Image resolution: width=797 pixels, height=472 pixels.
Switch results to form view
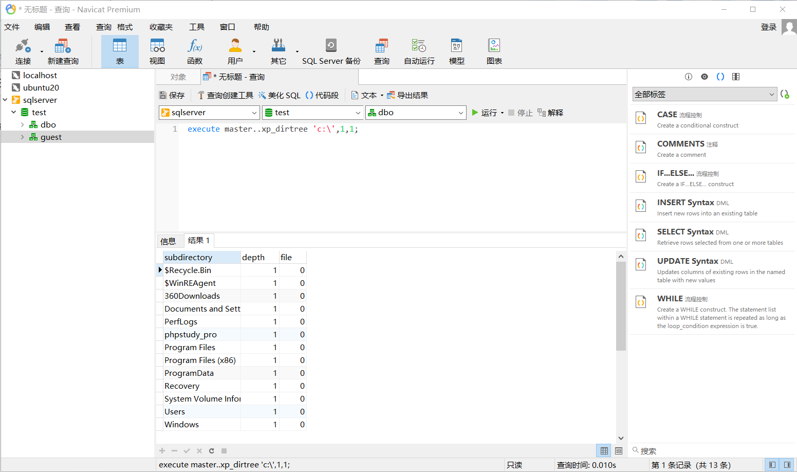pyautogui.click(x=619, y=451)
